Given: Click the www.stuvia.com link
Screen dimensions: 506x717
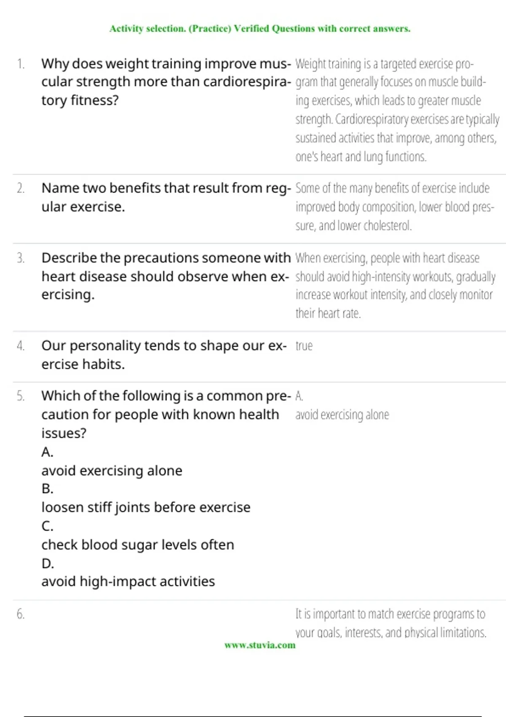Looking at the screenshot, I should pos(260,645).
